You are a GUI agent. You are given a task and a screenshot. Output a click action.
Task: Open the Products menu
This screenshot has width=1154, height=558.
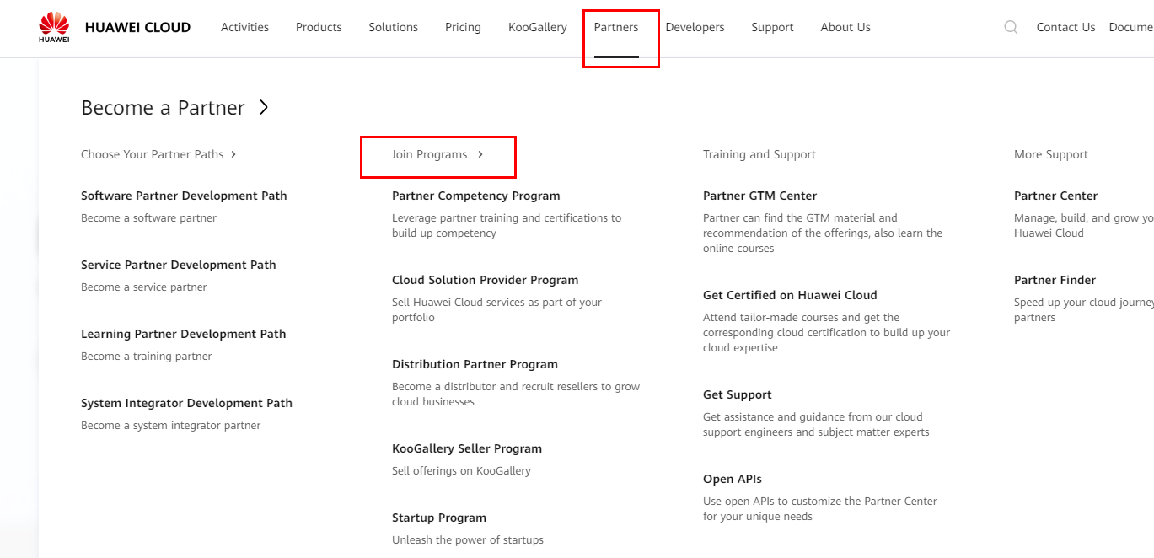click(319, 27)
